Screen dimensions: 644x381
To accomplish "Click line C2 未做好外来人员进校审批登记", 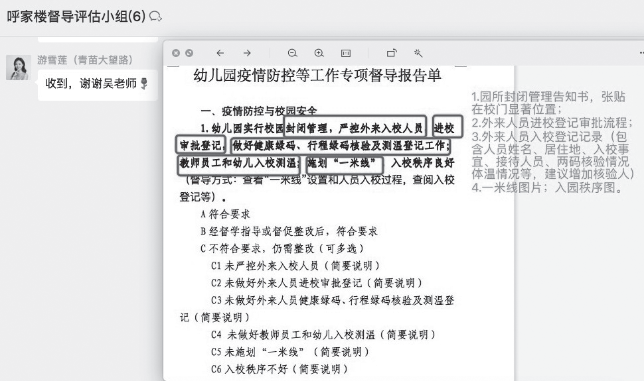I will point(316,283).
